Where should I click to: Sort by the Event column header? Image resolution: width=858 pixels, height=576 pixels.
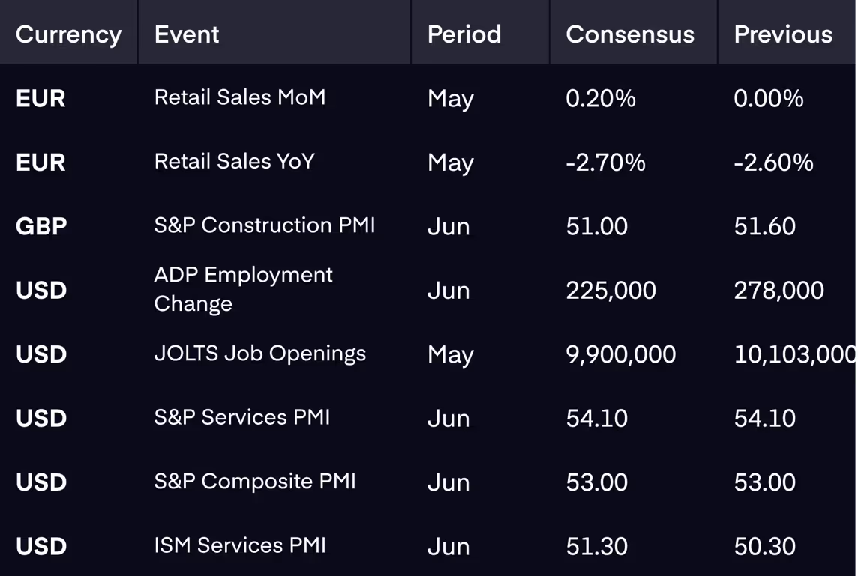187,34
